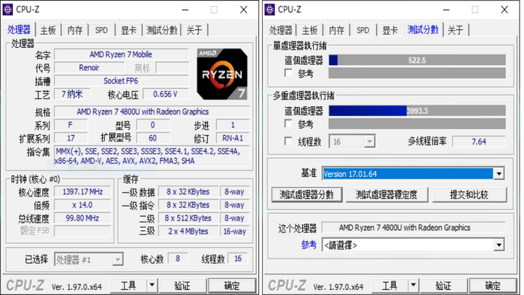Click the AMD Ryzen 7 logo image
The height and width of the screenshot is (295, 524).
point(222,74)
